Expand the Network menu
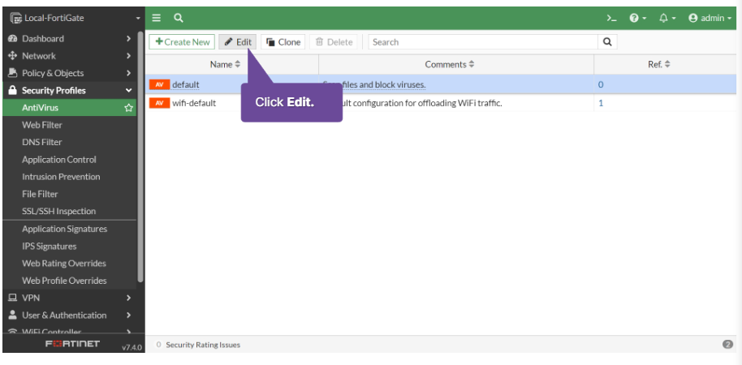Image resolution: width=742 pixels, height=365 pixels. [x=69, y=56]
